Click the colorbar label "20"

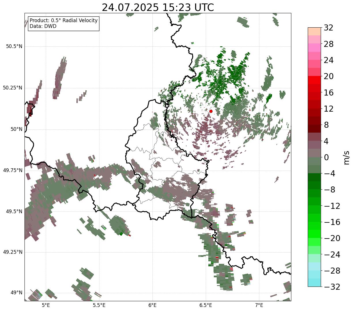[329, 77]
